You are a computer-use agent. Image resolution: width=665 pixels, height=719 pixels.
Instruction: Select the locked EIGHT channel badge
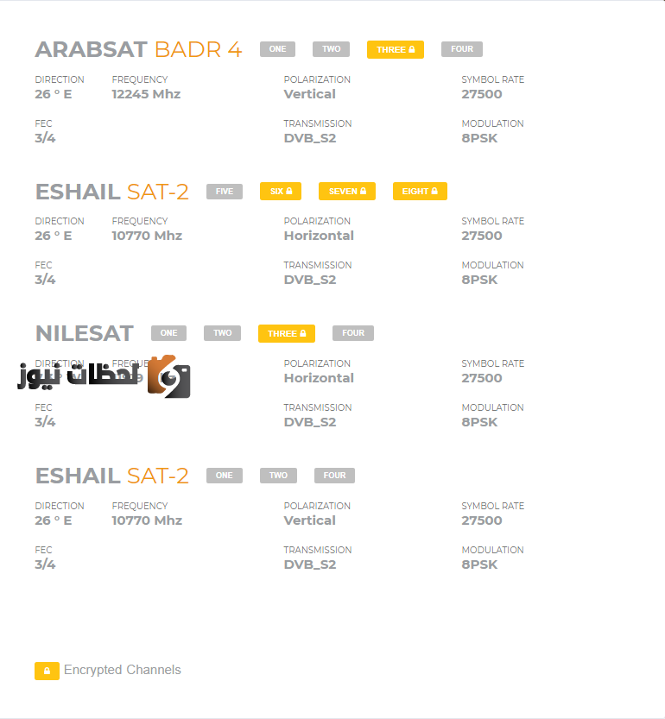tap(420, 192)
